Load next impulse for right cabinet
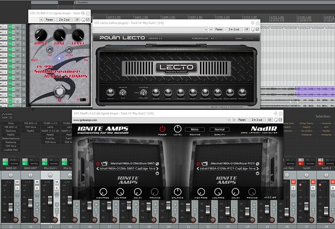Image resolution: width=335 pixels, height=229 pixels. (x=257, y=168)
